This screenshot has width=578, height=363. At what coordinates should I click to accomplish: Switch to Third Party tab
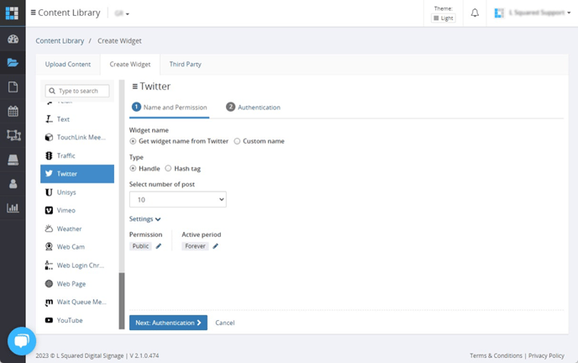[x=185, y=64]
